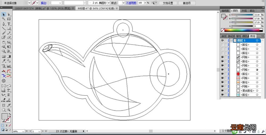This screenshot has width=266, height=135.
Task: Select the Symbol Sprayer tool
Action: 3,66
